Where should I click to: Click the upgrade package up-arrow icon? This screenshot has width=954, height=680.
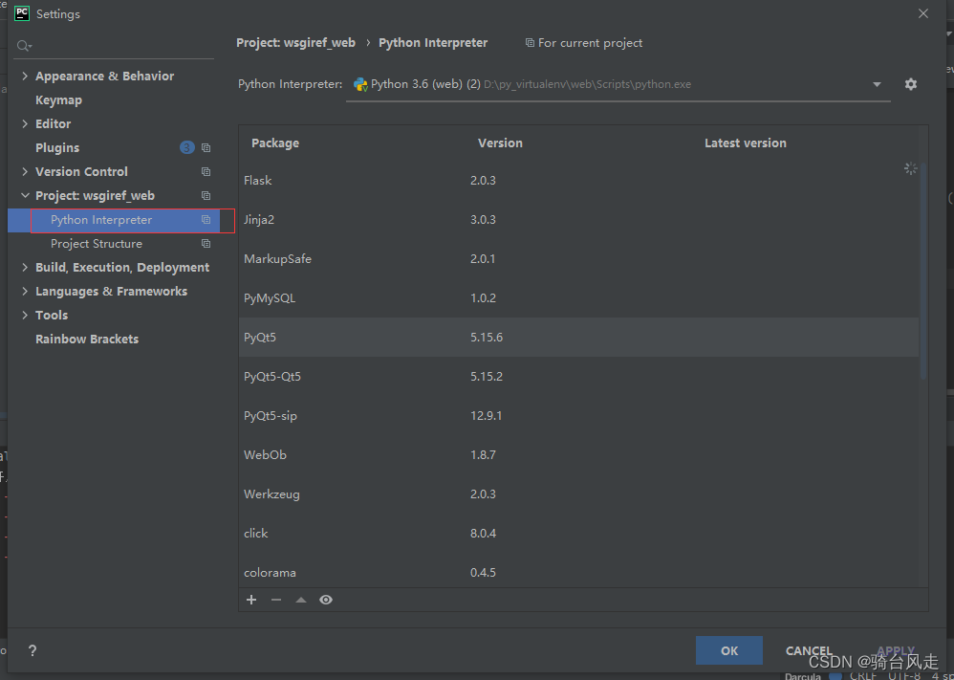coord(300,600)
